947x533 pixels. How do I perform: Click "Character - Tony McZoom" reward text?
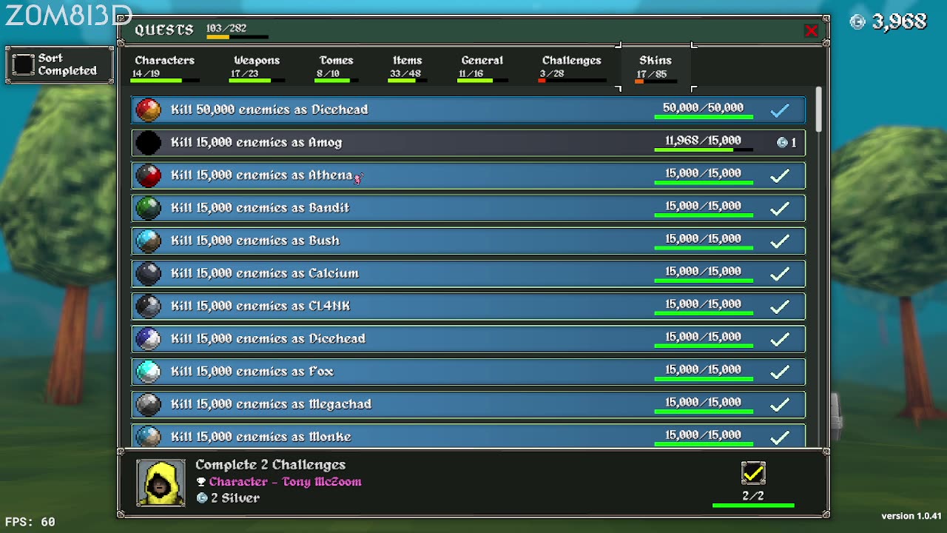click(x=286, y=482)
